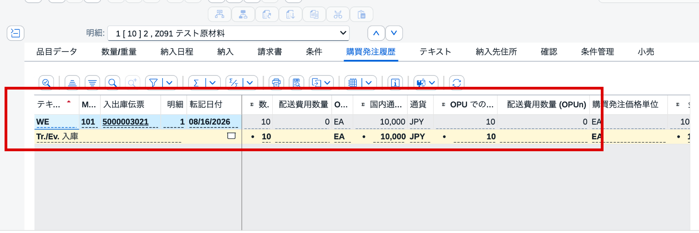Collapse the Tr./Ev. 入庫 subtotal row icon
The image size is (699, 233).
coord(231,136)
